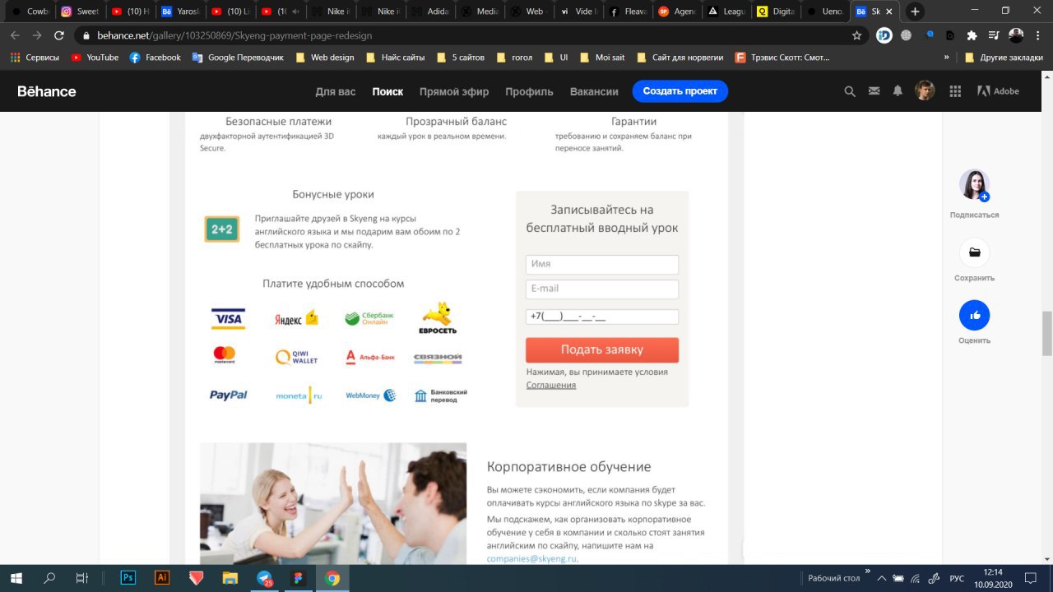Expand the Рабочий стол toolbar chevron

(x=867, y=571)
